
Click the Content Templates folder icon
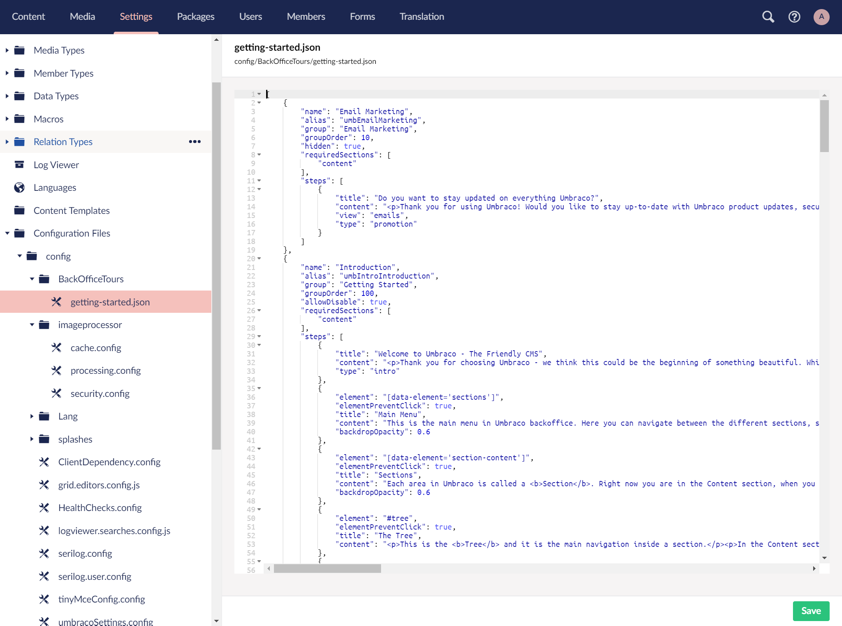19,211
